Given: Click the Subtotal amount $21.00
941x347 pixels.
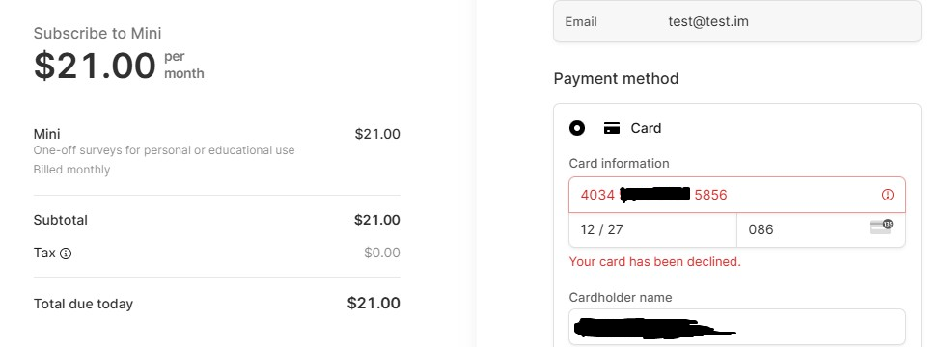Looking at the screenshot, I should 376,220.
